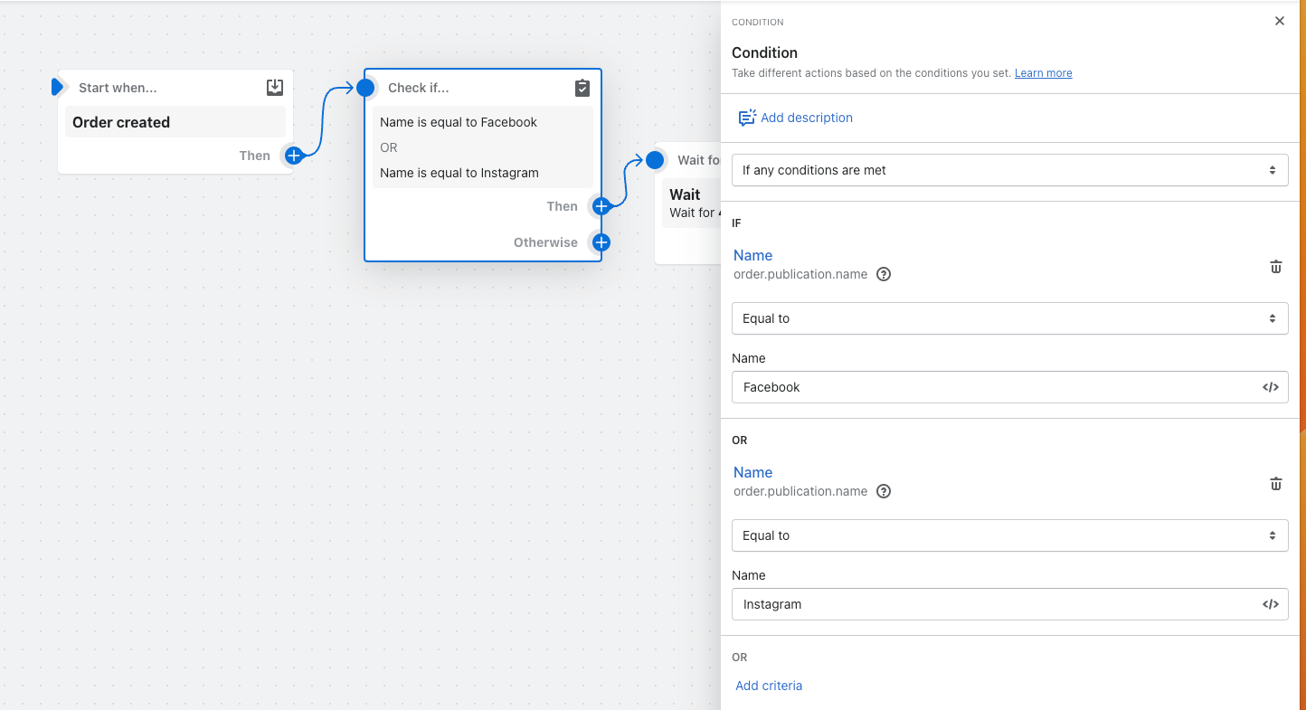Viewport: 1306px width, 710px height.
Task: Close the Condition side panel
Action: [1279, 21]
